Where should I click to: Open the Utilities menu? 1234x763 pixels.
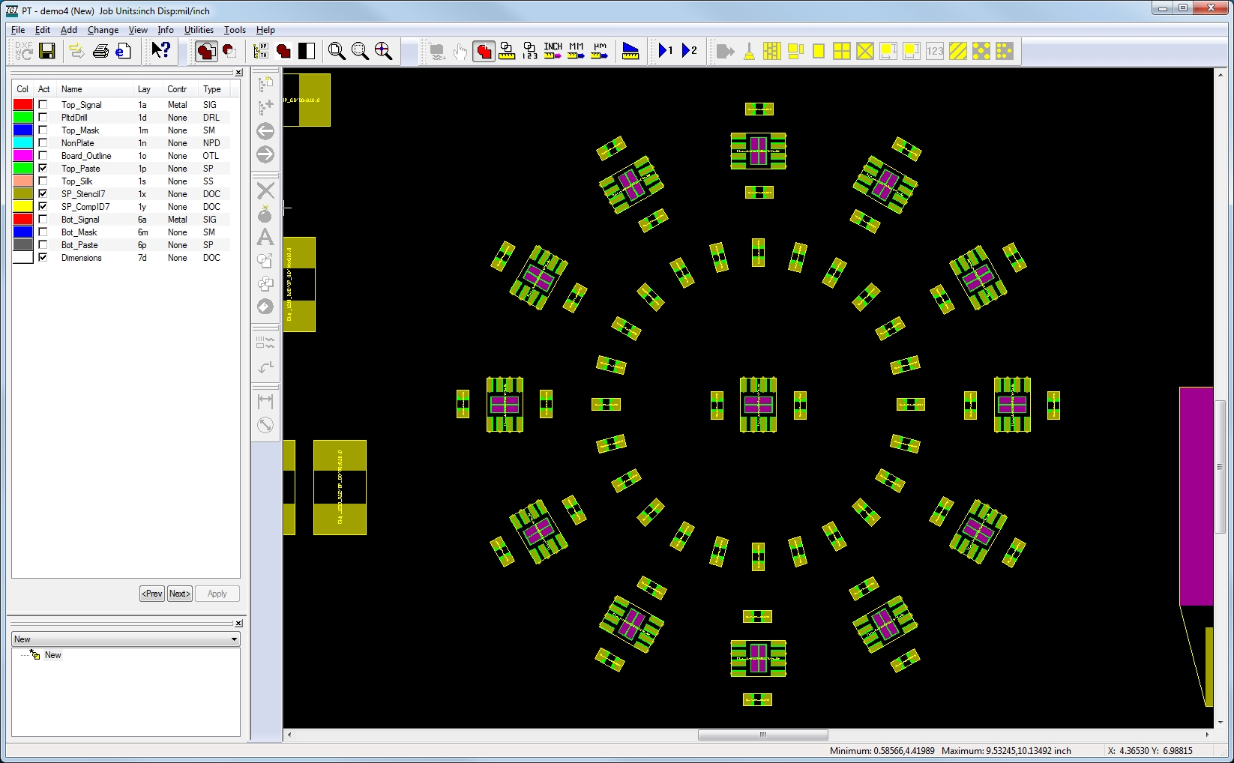click(x=199, y=30)
